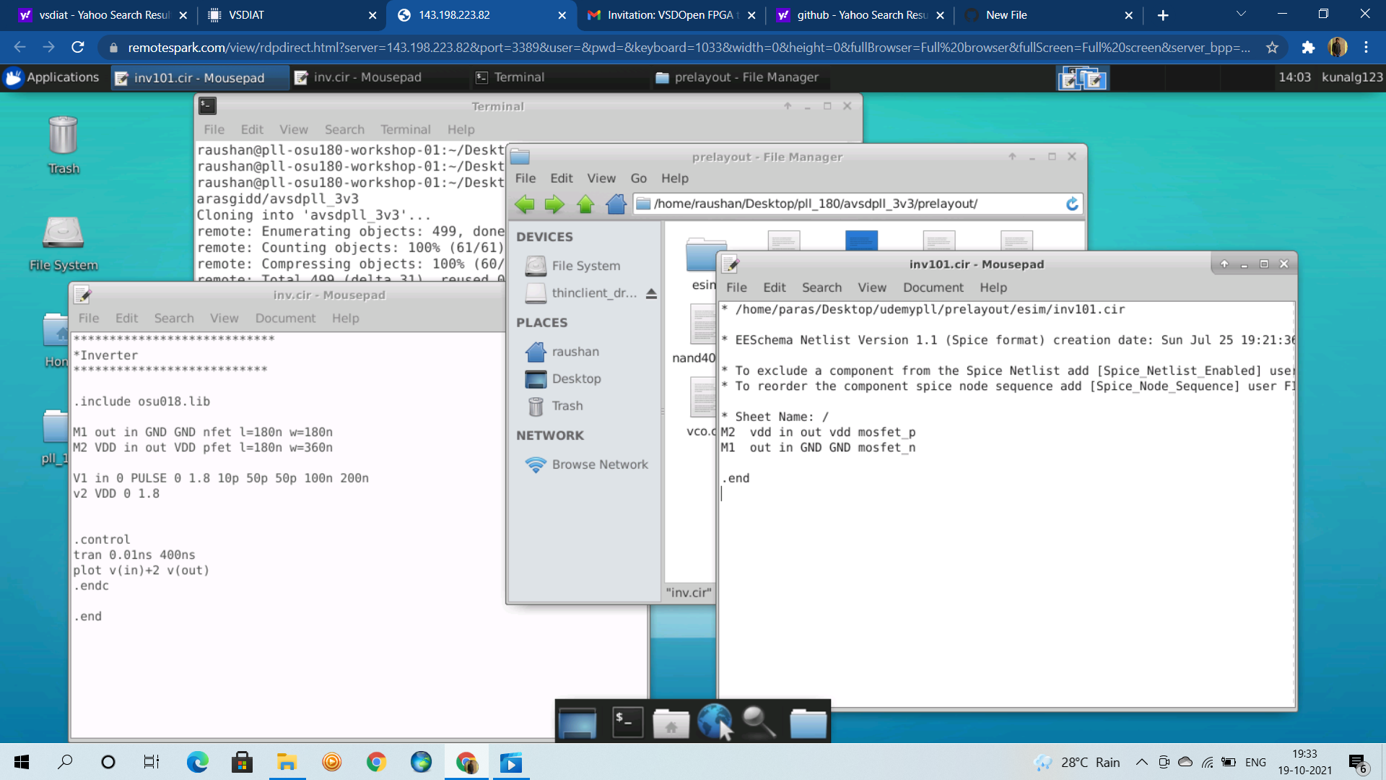Open the File System desktop icon
This screenshot has width=1386, height=780.
[x=64, y=243]
